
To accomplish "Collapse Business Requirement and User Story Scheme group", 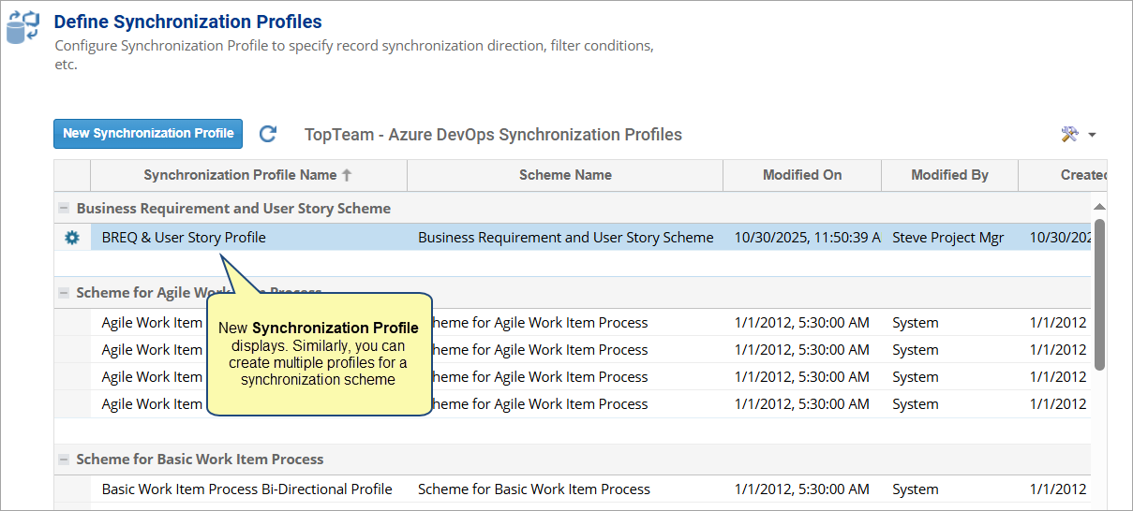I will [x=64, y=209].
